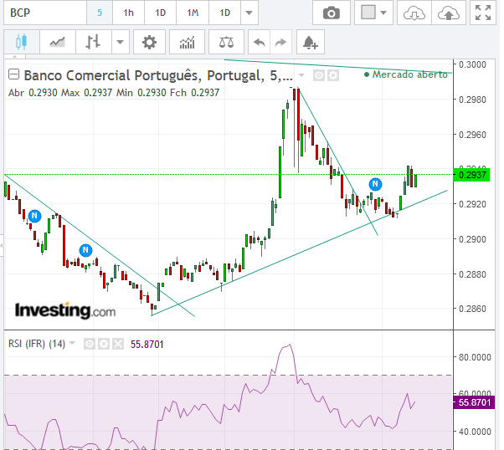Click the 0.3000 price axis label
504x450 pixels.
coord(472,64)
